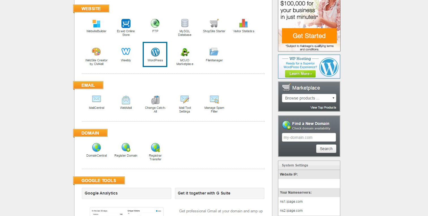Click the Google Analytics chart thumbnail
The height and width of the screenshot is (216, 428).
tap(127, 212)
